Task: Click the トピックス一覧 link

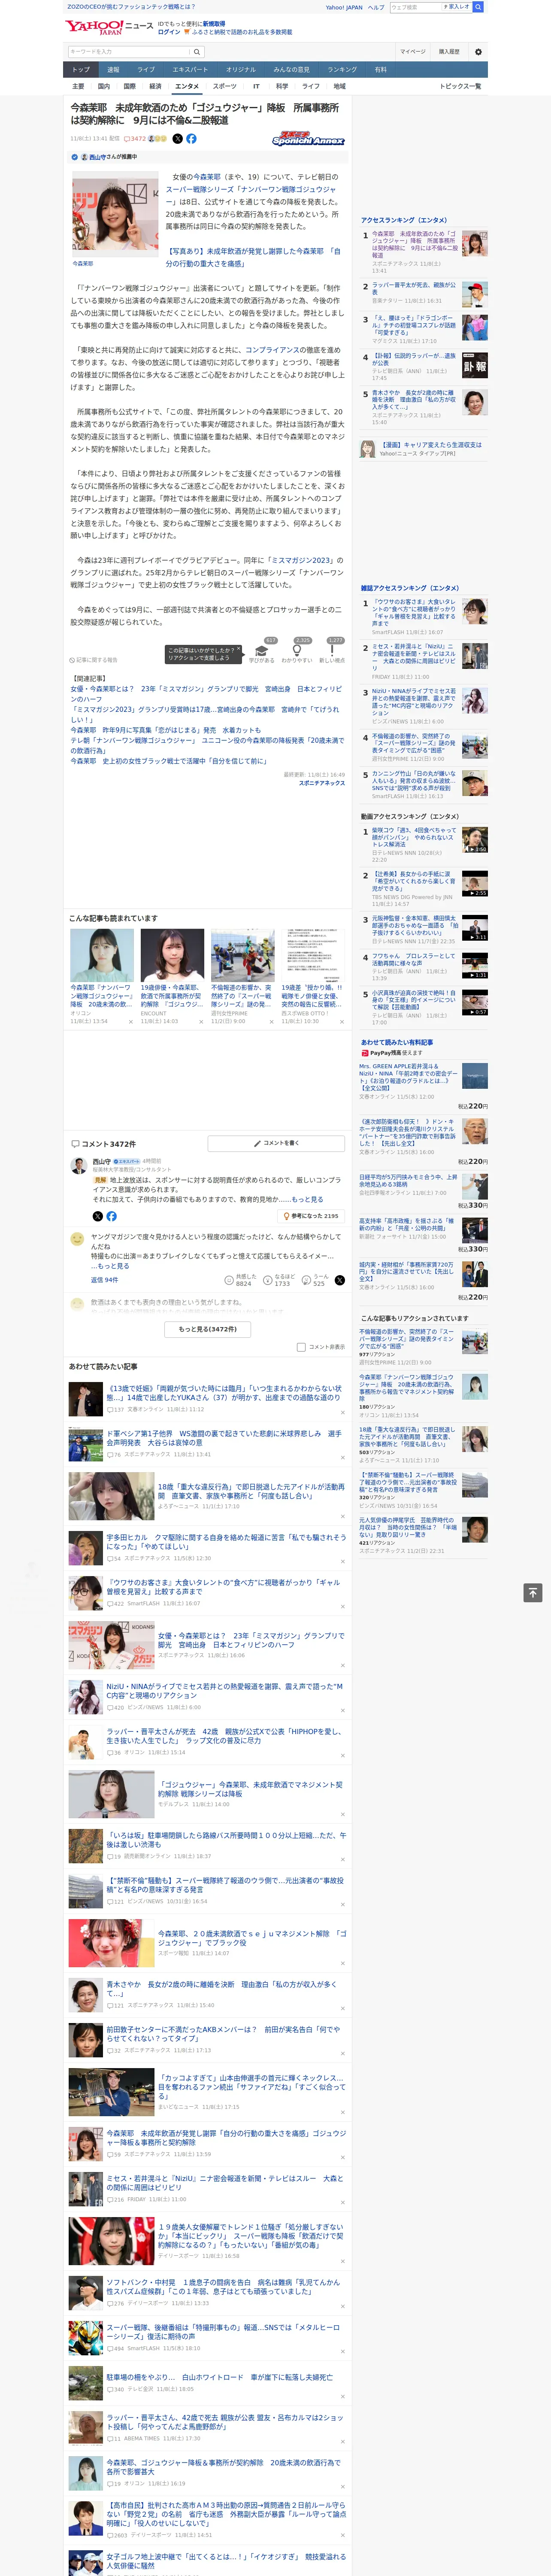Action: 461,87
